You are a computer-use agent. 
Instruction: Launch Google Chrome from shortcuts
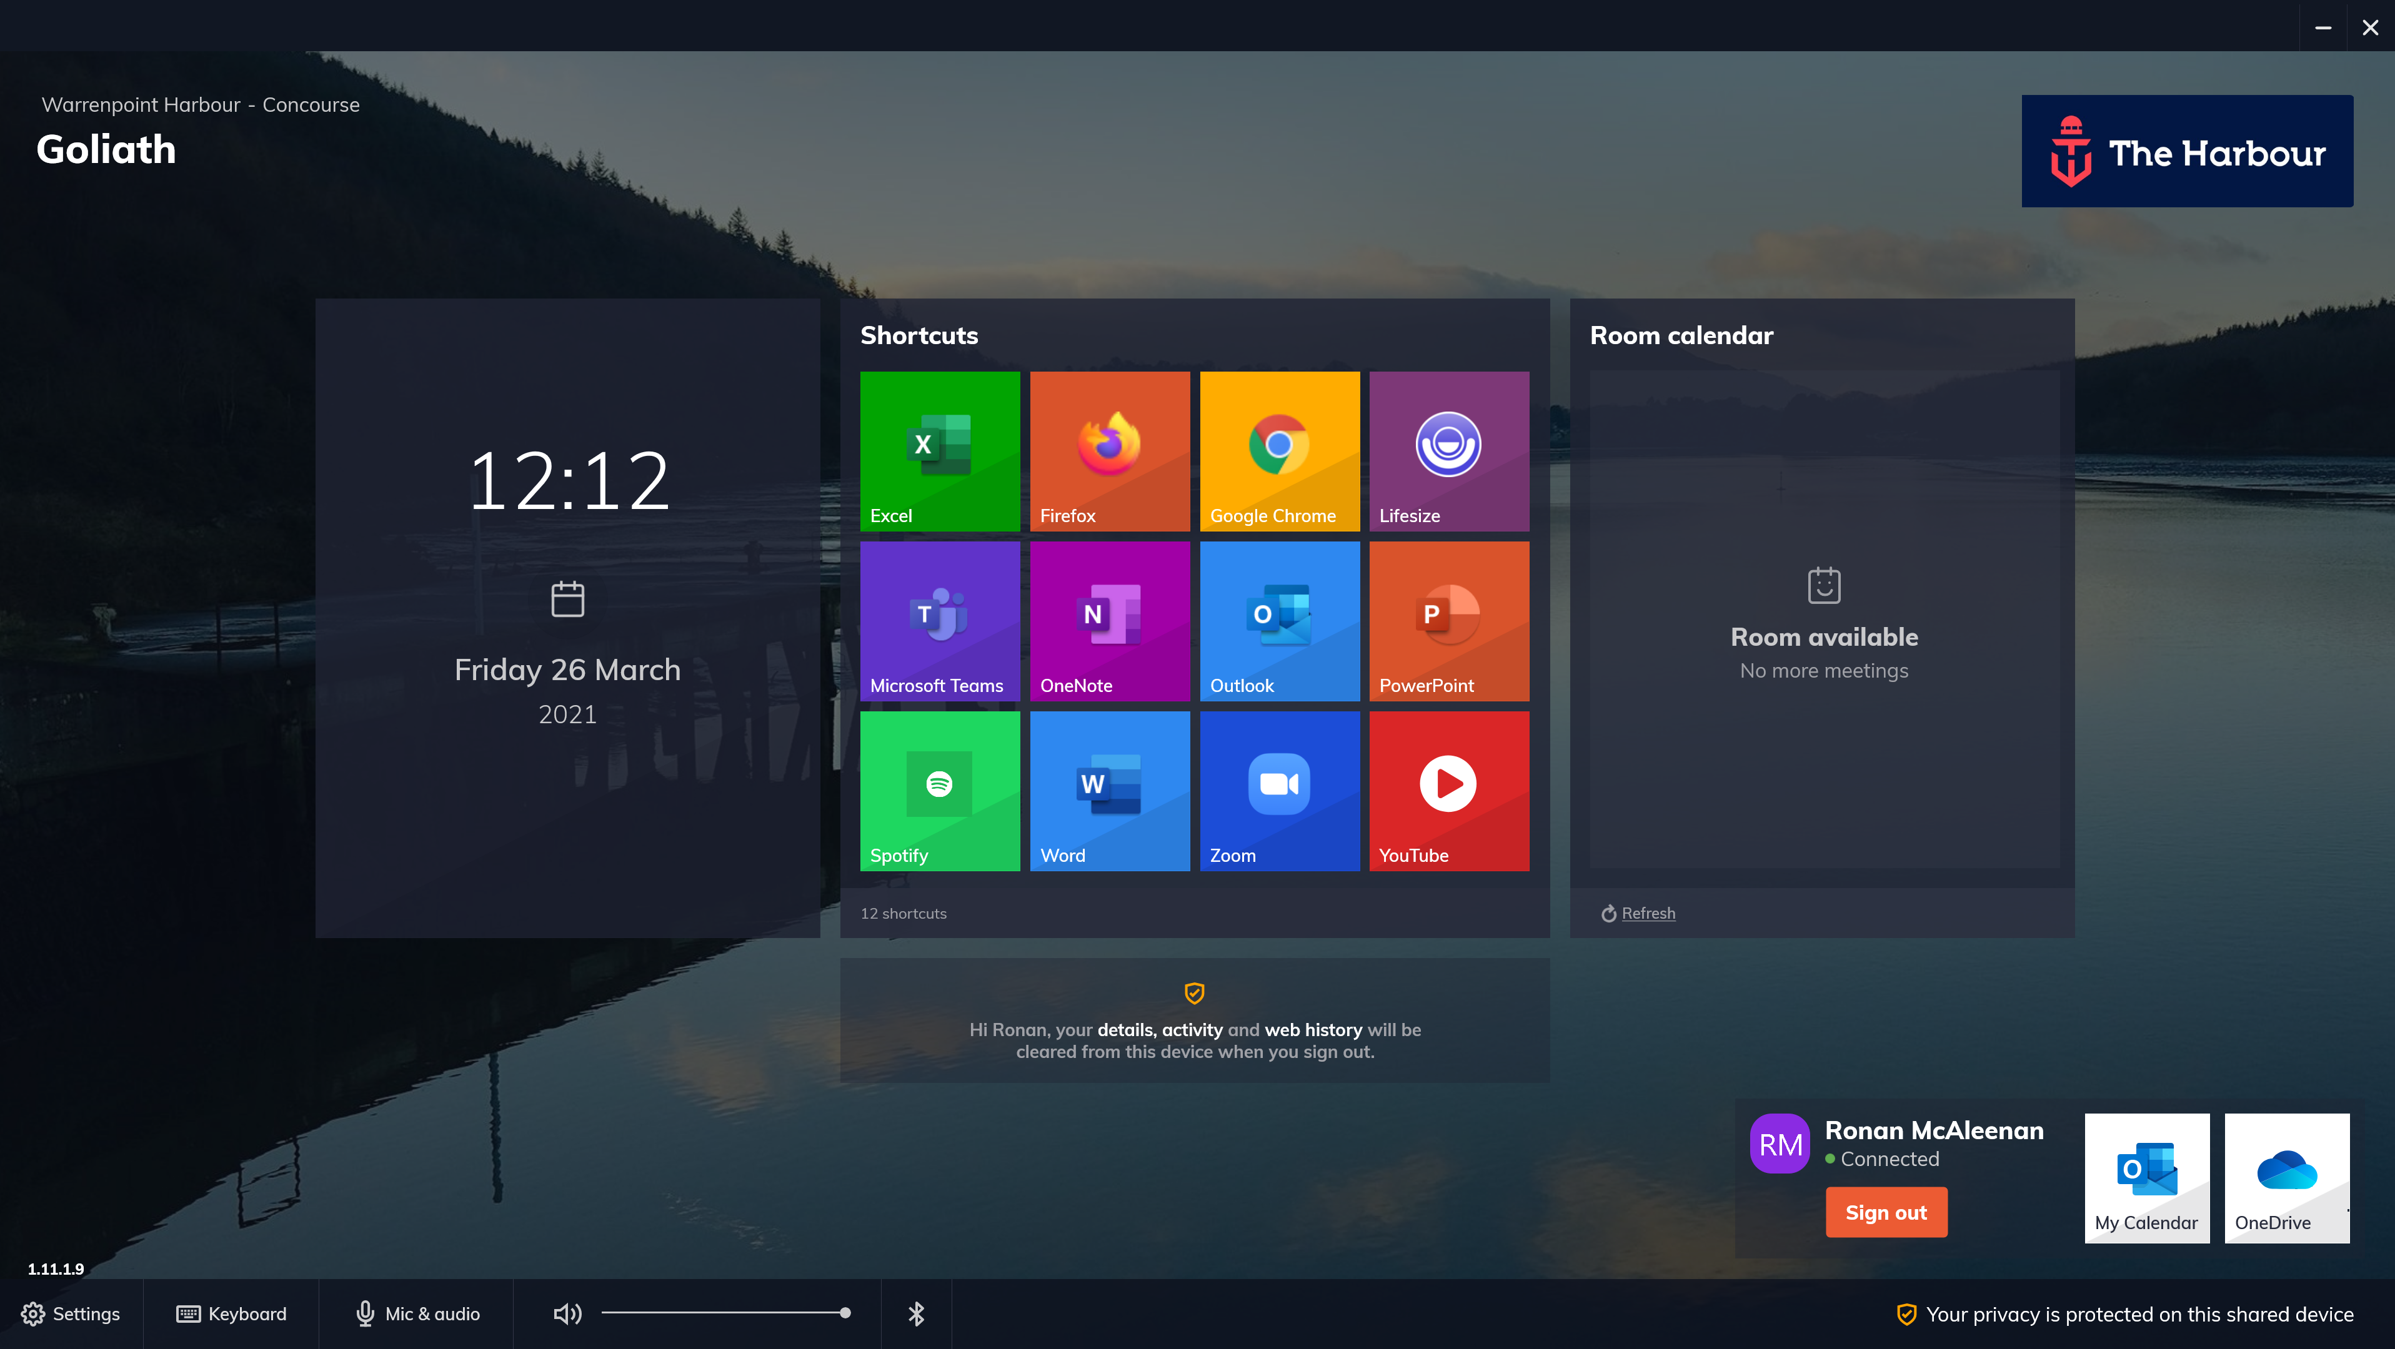point(1279,452)
